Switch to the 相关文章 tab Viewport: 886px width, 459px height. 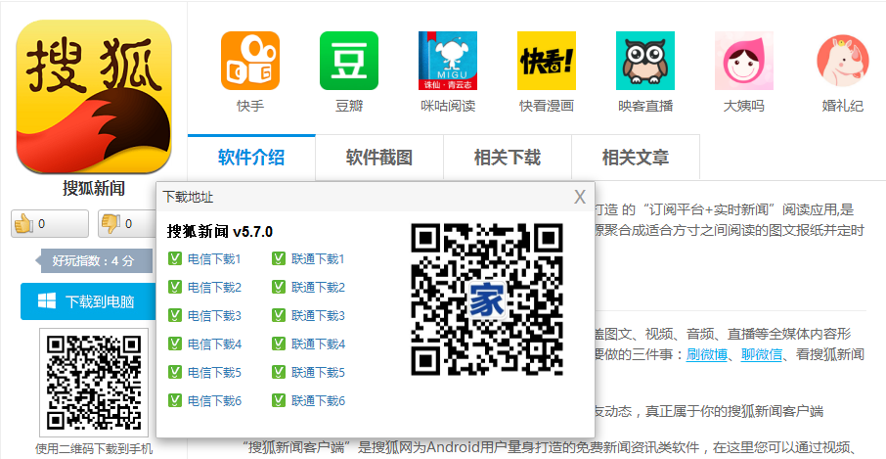coord(636,158)
